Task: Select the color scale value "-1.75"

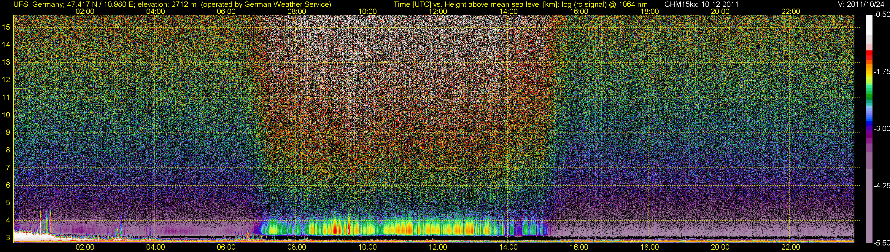Action: [x=881, y=72]
